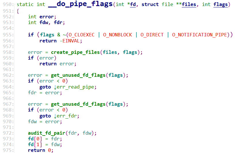Open audit_fd_pair function call
The width and height of the screenshot is (237, 153).
pyautogui.click(x=47, y=133)
